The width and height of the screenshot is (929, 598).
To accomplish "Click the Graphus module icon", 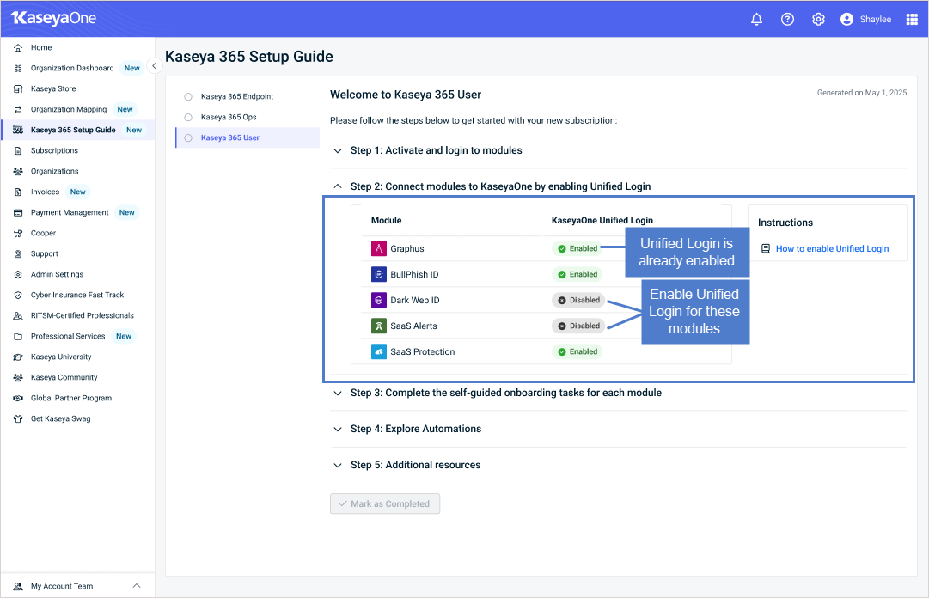I will [x=379, y=248].
